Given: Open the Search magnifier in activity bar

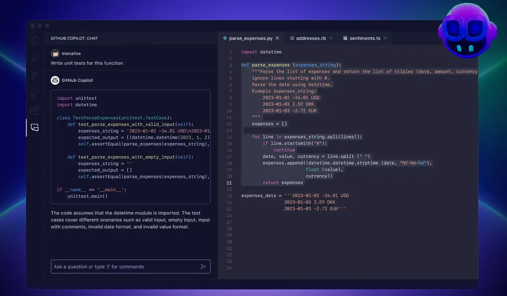Looking at the screenshot, I should pyautogui.click(x=35, y=58).
